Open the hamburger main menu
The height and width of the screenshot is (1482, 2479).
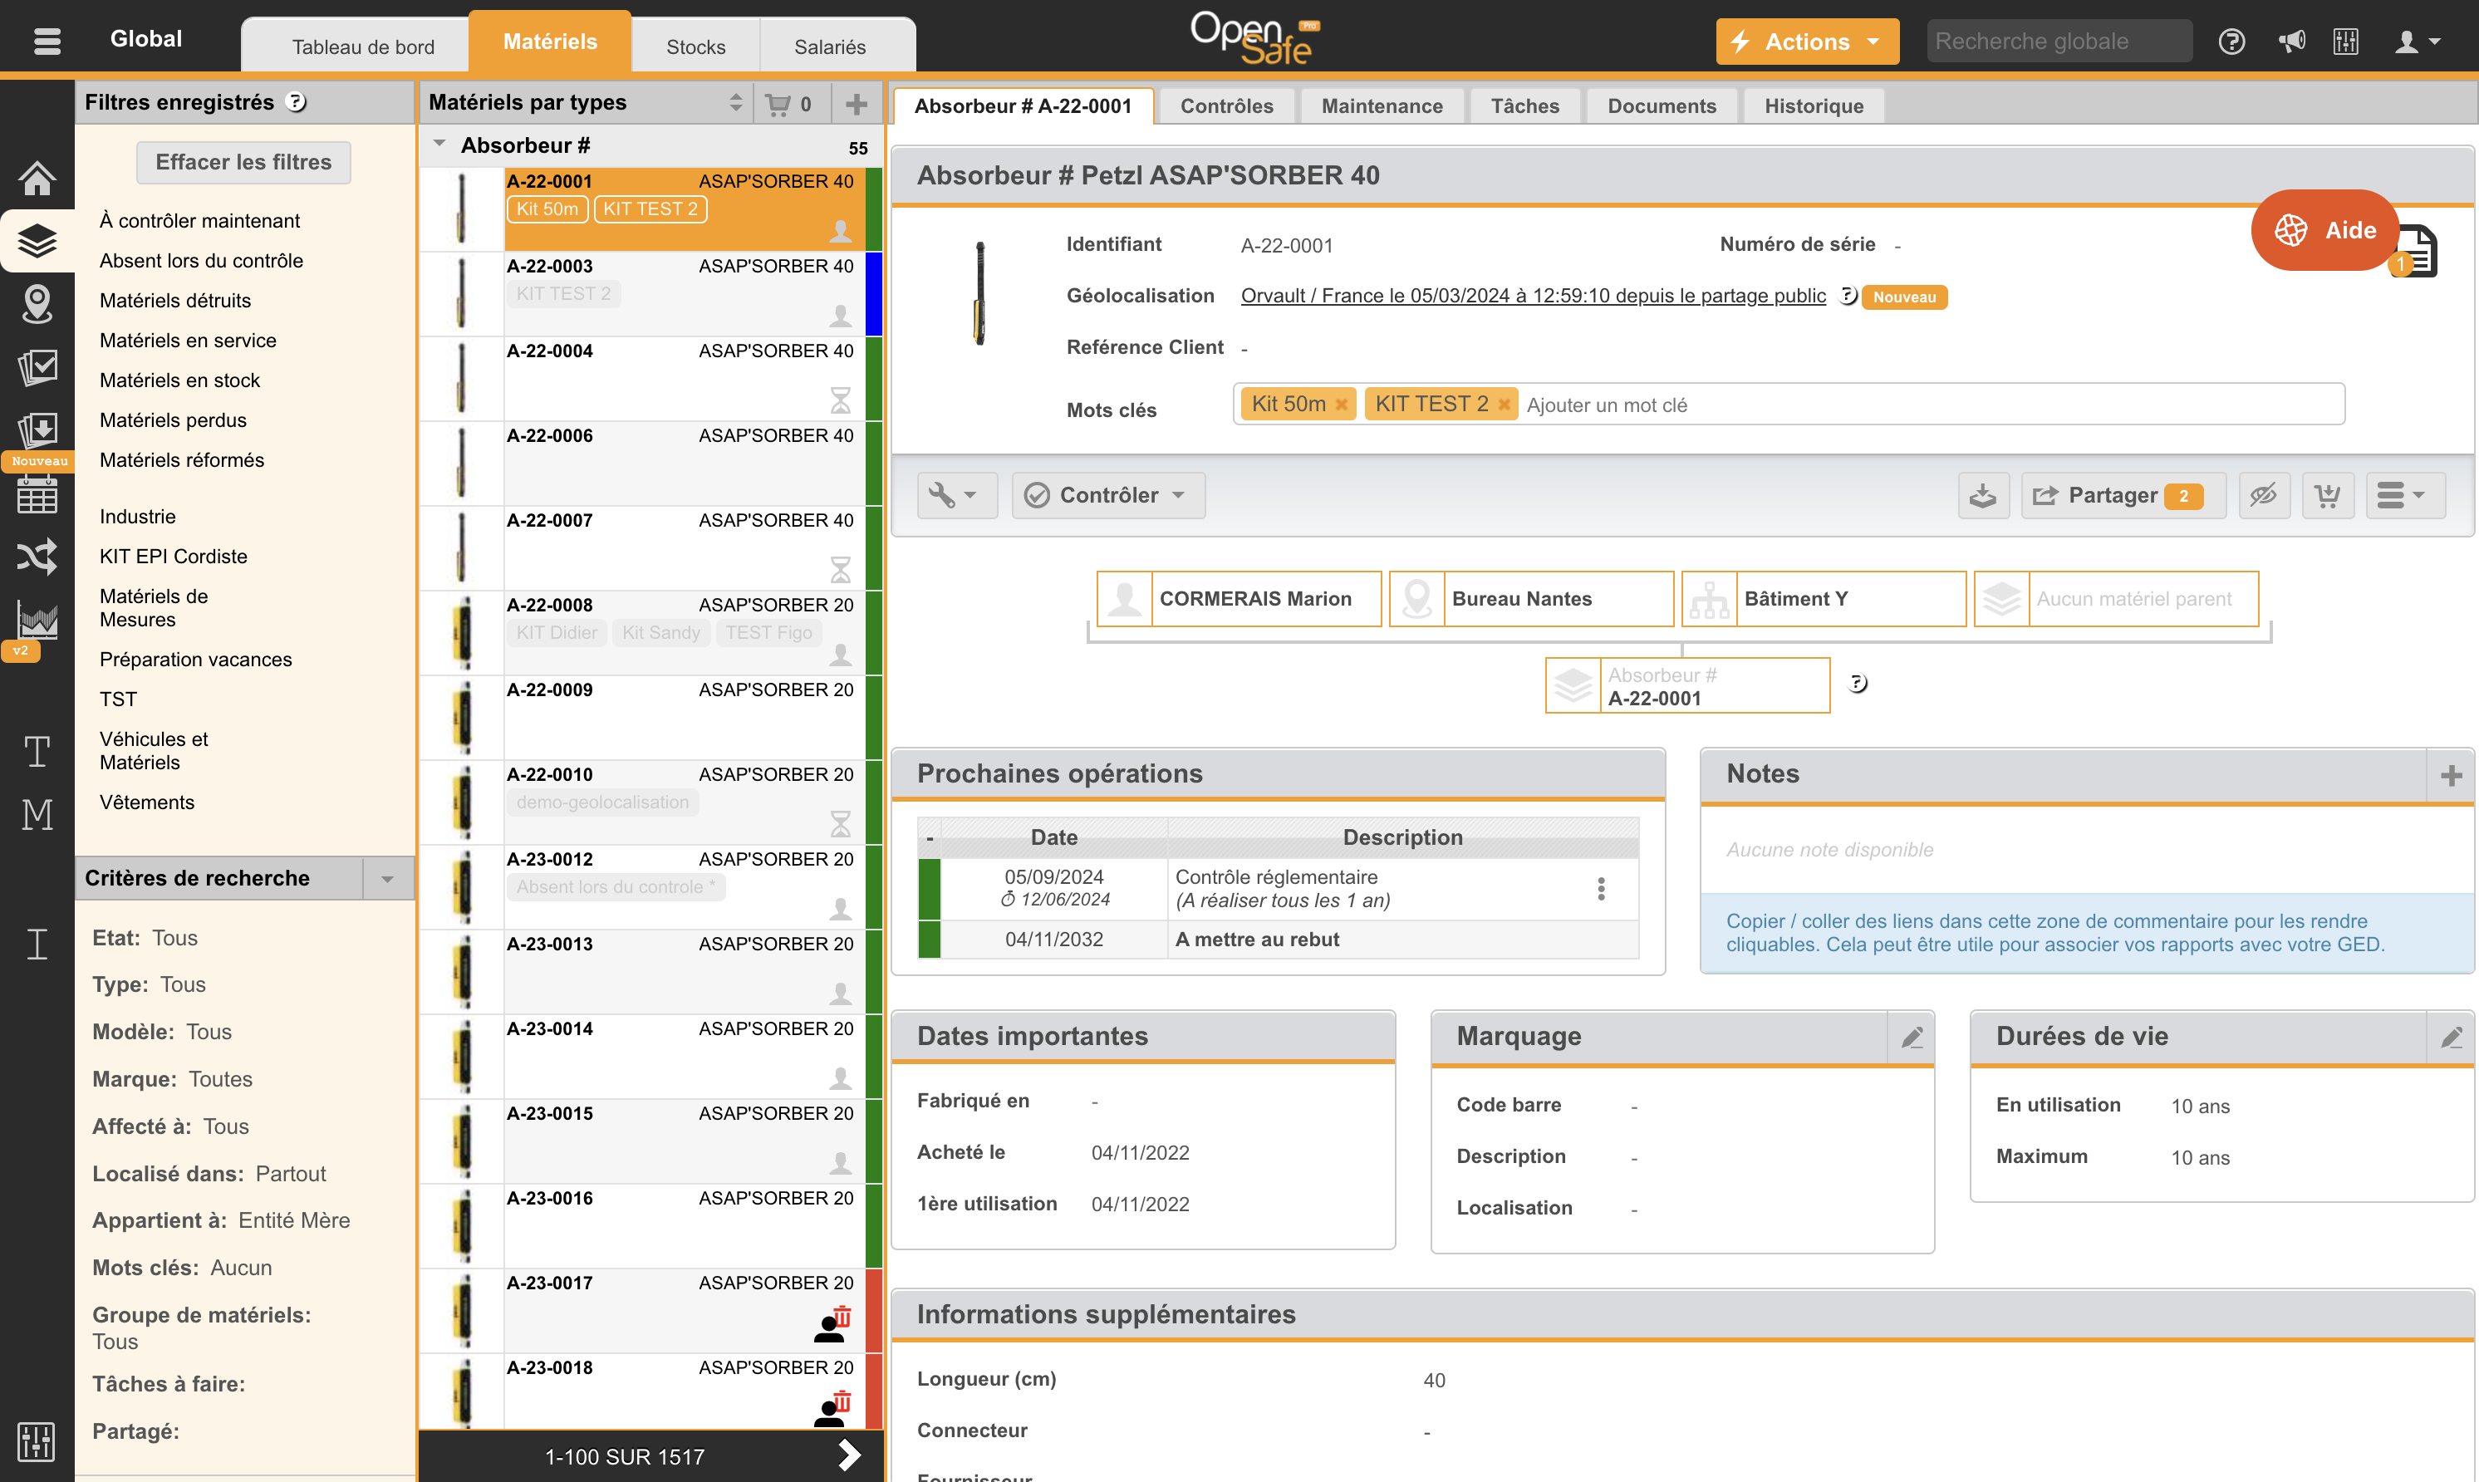point(47,40)
